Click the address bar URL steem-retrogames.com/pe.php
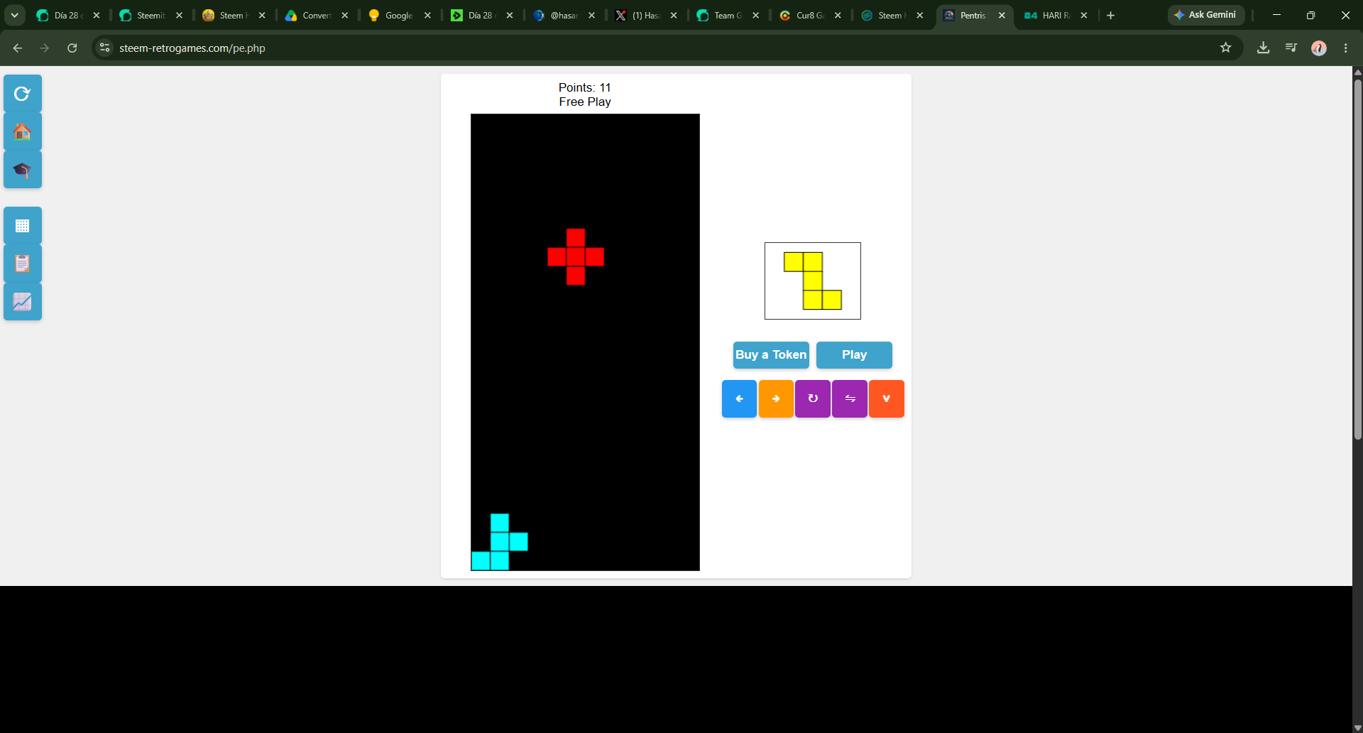This screenshot has width=1363, height=733. 192,48
